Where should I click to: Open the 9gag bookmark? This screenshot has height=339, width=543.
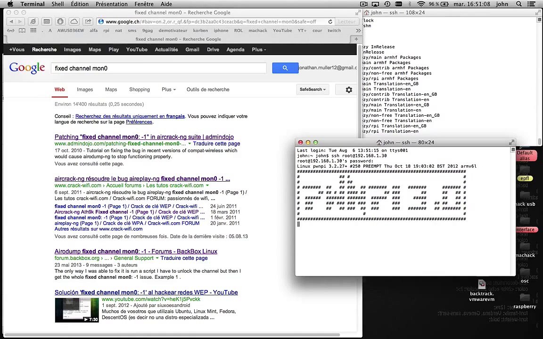[x=148, y=31]
